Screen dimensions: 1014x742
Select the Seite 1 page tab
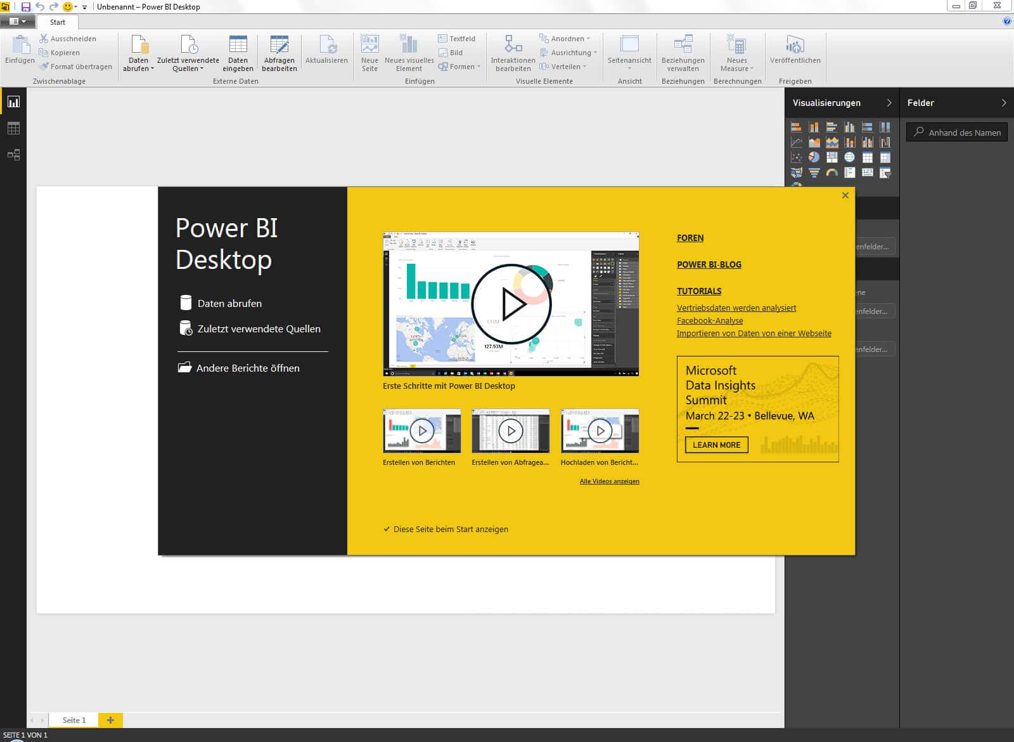(x=74, y=720)
